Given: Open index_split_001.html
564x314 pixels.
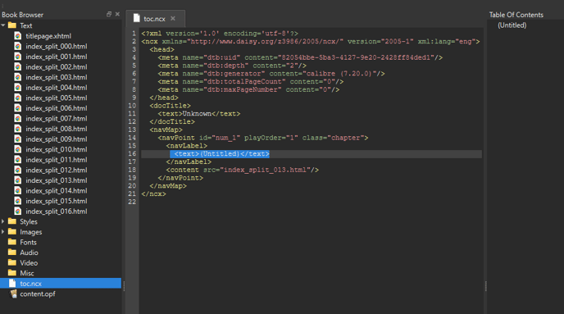Looking at the screenshot, I should coord(56,57).
